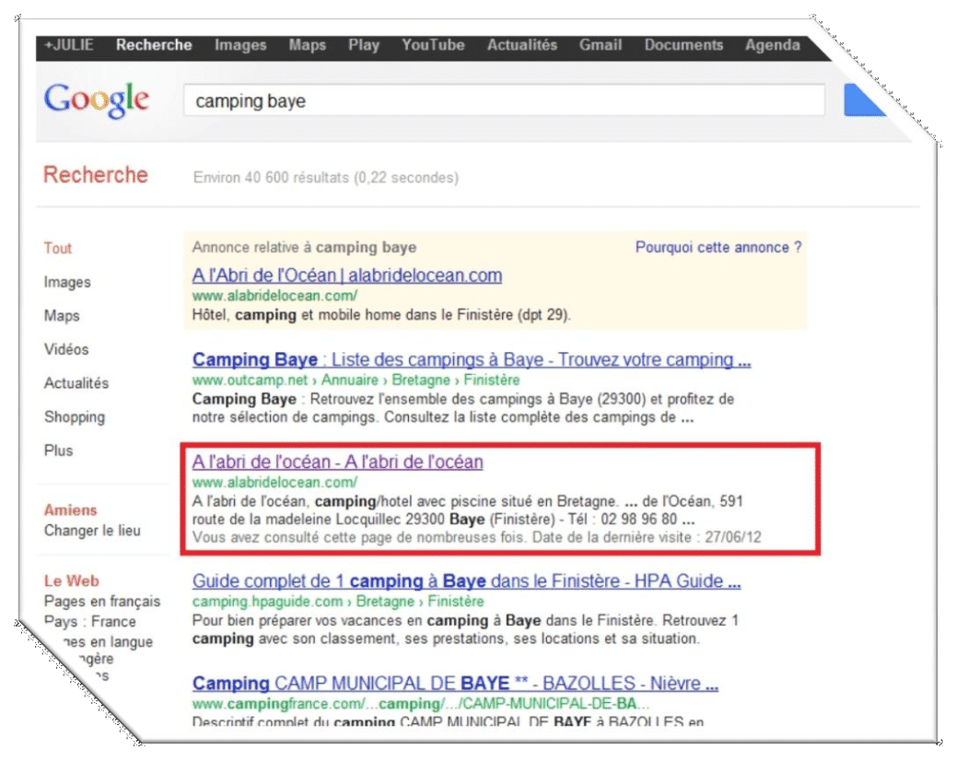This screenshot has height=762, width=956.
Task: Filter results by Maps in the sidebar
Action: (x=62, y=316)
